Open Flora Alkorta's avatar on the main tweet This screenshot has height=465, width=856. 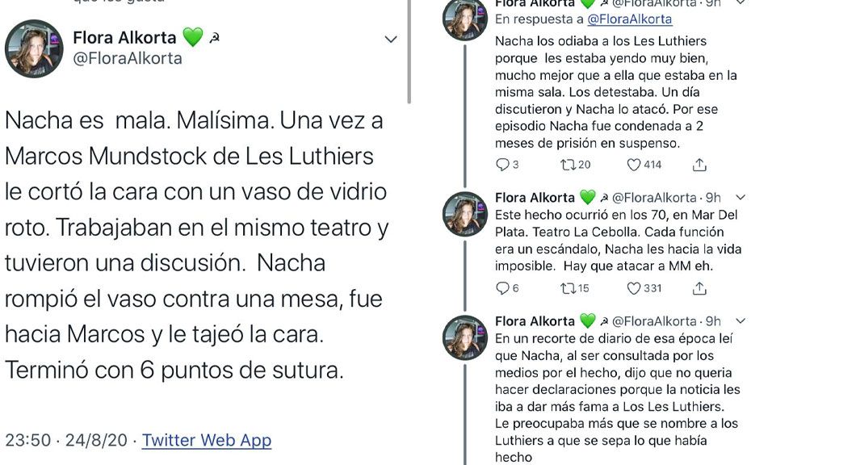coord(34,48)
